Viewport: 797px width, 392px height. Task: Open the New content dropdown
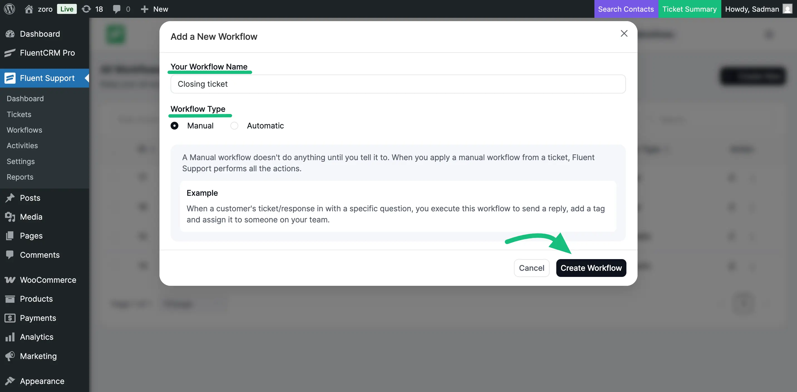[154, 9]
